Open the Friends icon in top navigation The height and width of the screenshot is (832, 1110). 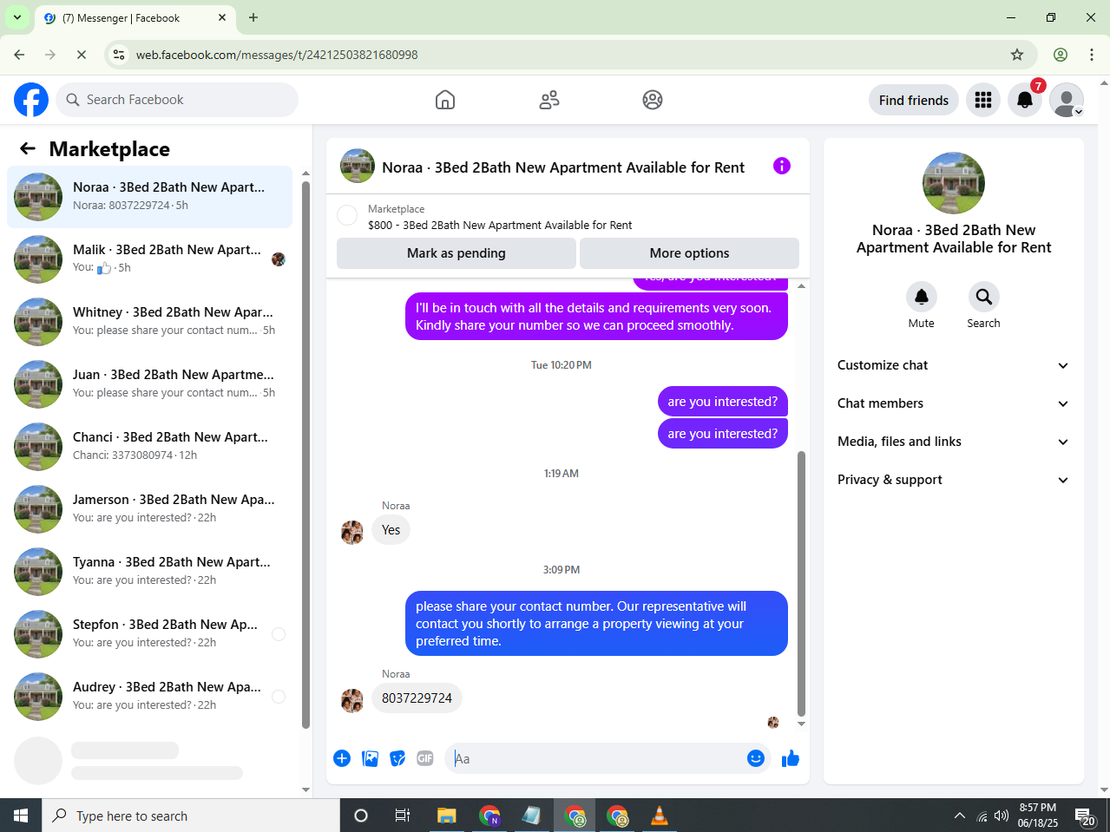pyautogui.click(x=549, y=100)
